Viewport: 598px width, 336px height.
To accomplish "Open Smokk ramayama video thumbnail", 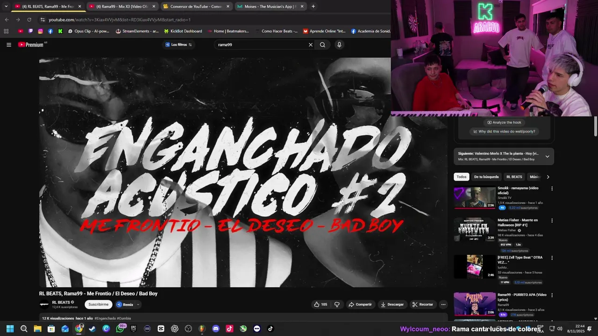I will 475,197.
